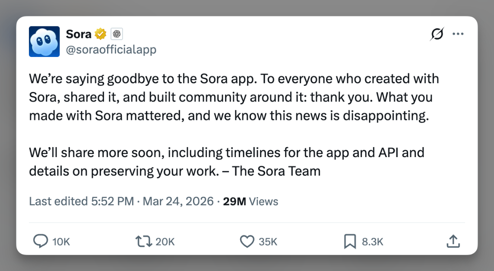Click the Mar 24, 2026 date
Image resolution: width=494 pixels, height=271 pixels.
178,201
